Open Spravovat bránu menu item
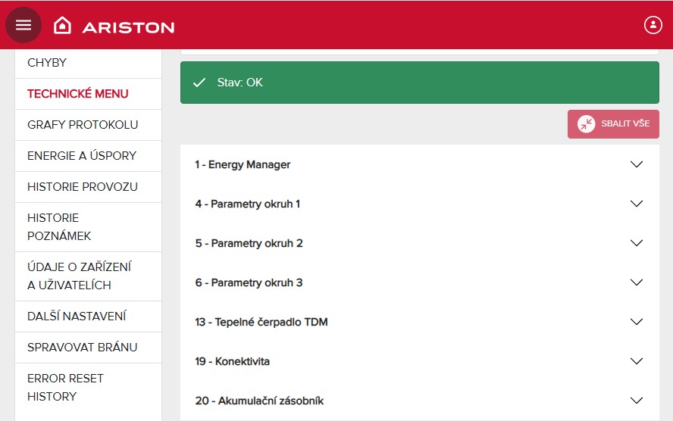 (x=83, y=348)
